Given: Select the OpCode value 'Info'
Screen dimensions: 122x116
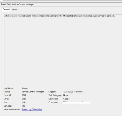Looking at the screenshot, I should click(x=23, y=106).
